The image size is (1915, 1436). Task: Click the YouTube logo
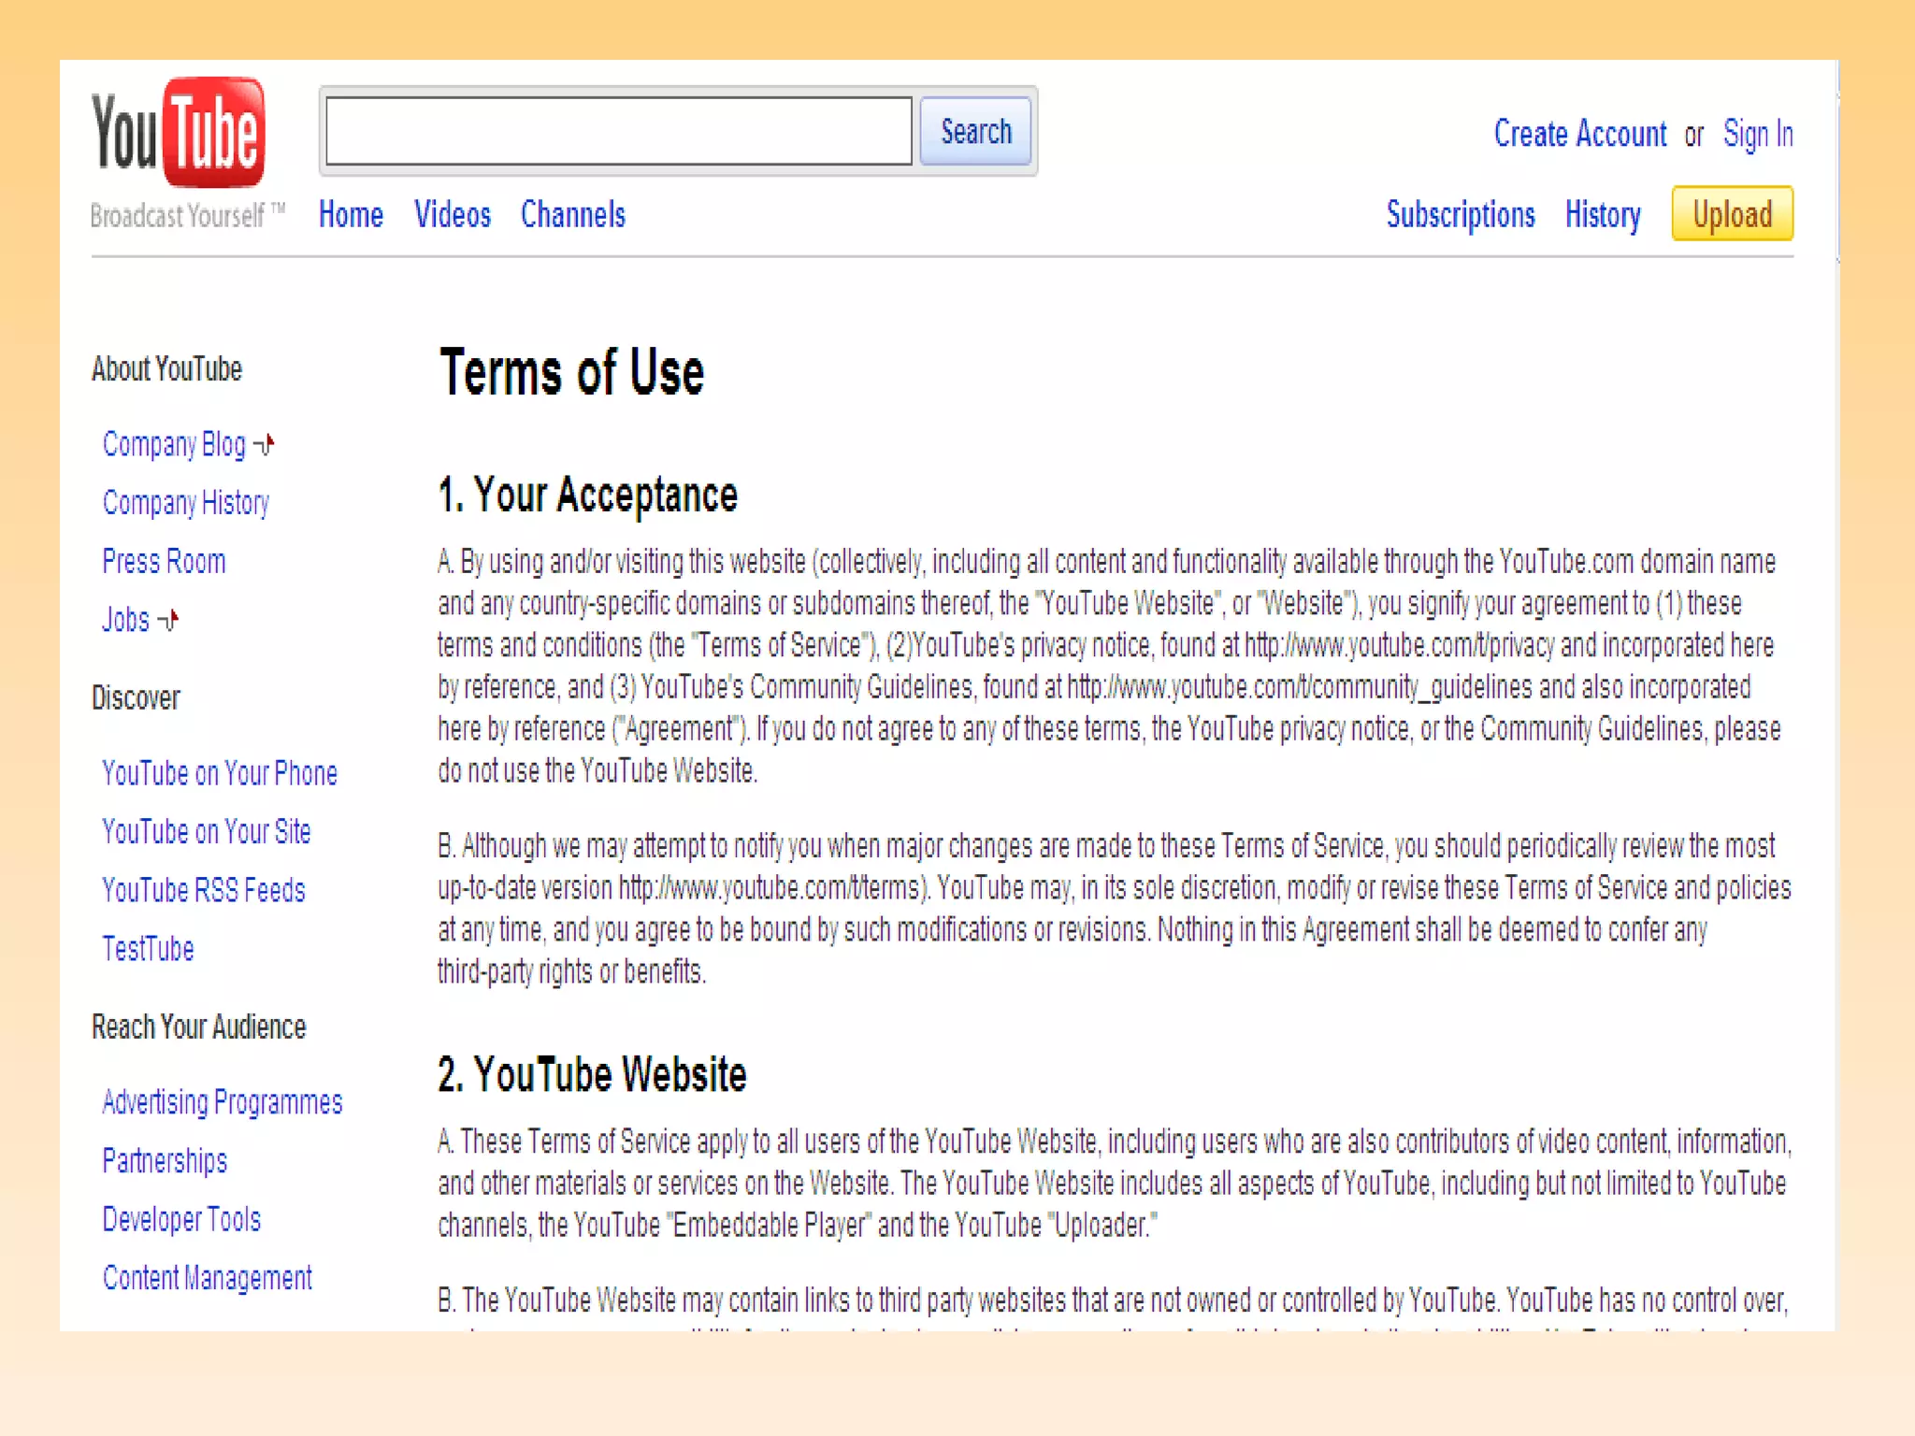point(175,133)
